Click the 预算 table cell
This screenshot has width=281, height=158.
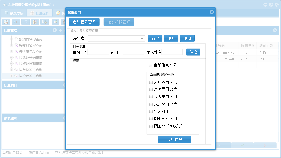pos(263,59)
